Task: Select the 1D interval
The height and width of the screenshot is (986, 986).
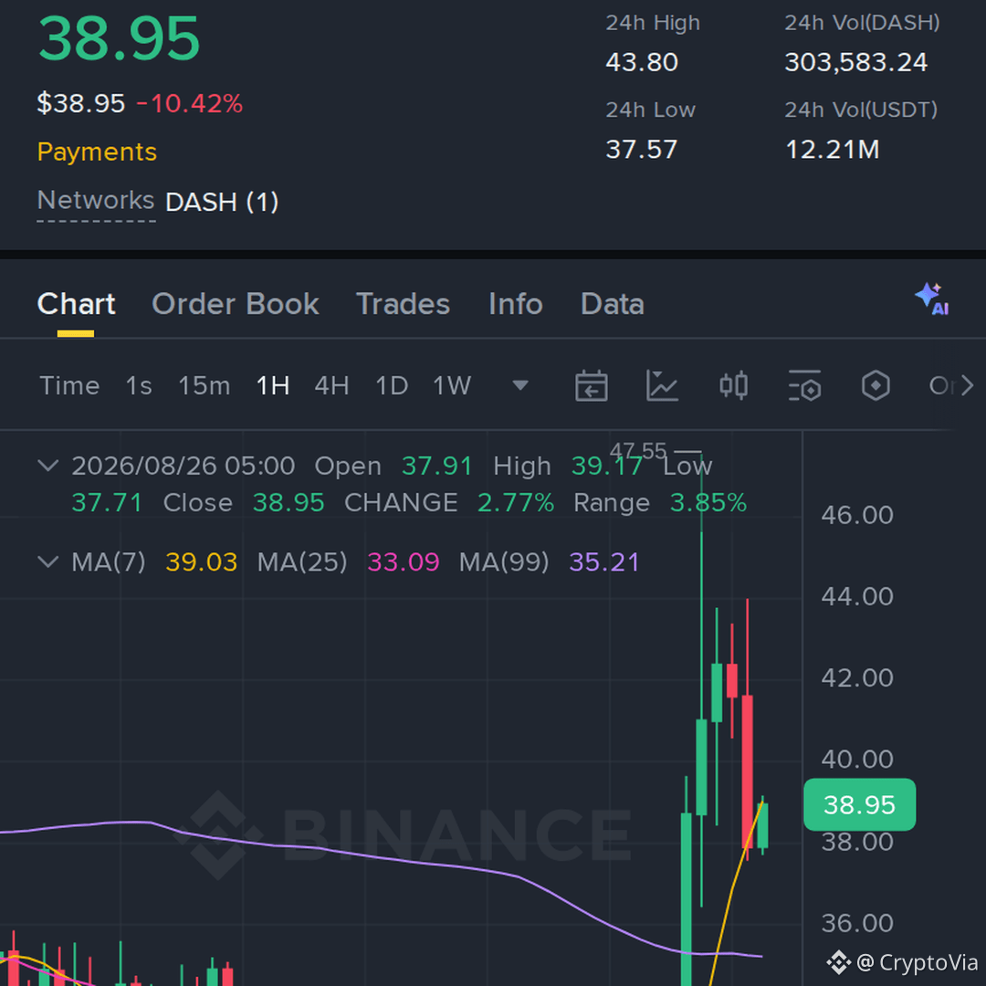Action: tap(392, 385)
